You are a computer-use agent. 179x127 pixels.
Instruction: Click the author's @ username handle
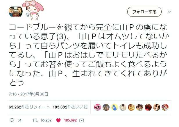(32, 14)
